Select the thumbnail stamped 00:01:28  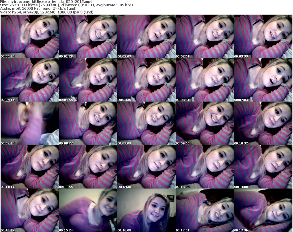tap(88, 36)
